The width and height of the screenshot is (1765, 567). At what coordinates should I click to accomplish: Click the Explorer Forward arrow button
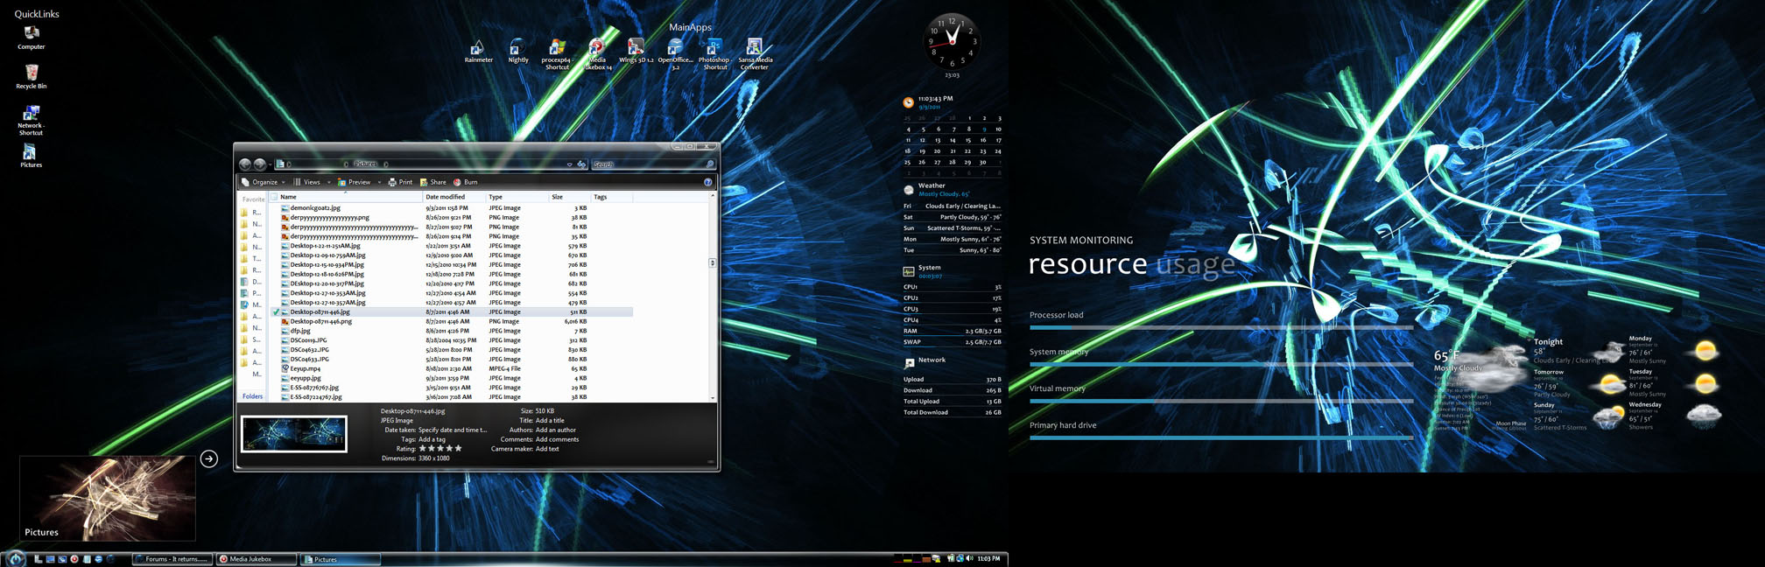(260, 164)
